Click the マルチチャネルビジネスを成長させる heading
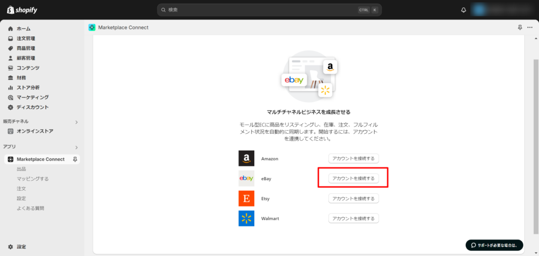539x256 pixels. pos(308,112)
